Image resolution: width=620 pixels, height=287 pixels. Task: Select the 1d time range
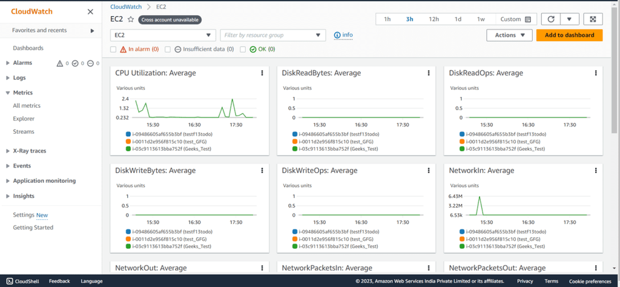458,19
